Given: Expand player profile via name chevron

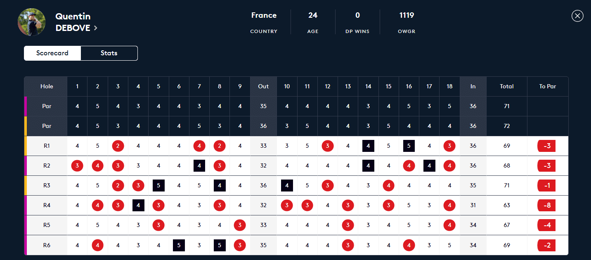Looking at the screenshot, I should pyautogui.click(x=96, y=28).
